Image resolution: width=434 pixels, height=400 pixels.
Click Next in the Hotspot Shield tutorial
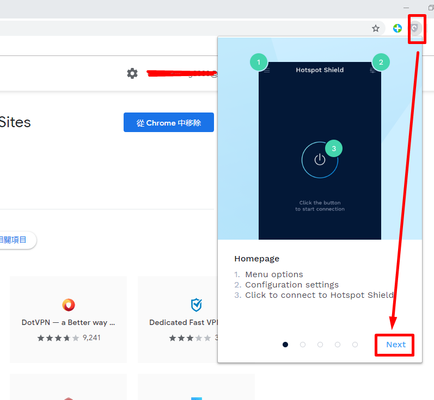coord(395,345)
